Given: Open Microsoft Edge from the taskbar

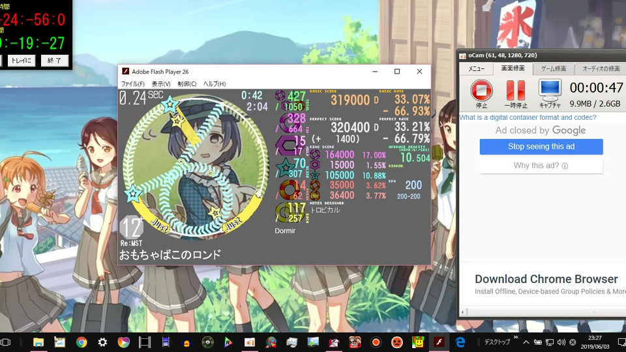Looking at the screenshot, I should coord(460,342).
